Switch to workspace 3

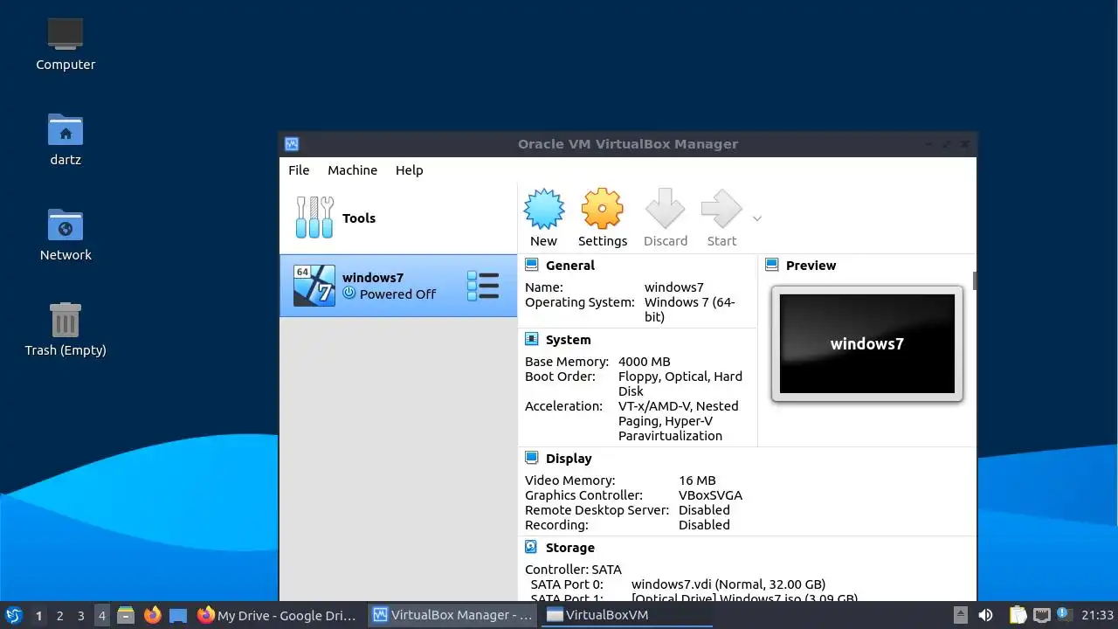click(x=80, y=615)
